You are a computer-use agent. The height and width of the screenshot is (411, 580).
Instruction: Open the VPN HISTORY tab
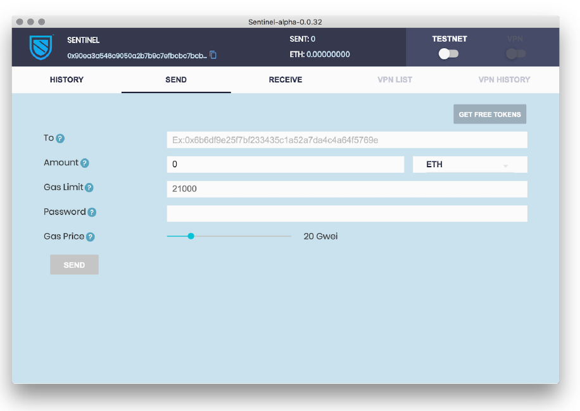504,80
